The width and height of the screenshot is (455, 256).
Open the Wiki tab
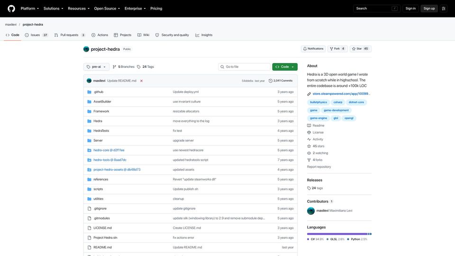143,35
